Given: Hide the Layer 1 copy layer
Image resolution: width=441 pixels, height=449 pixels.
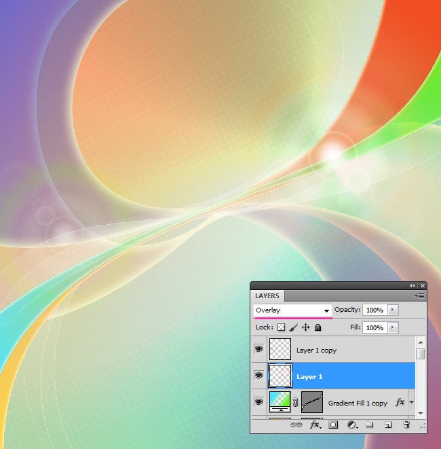Looking at the screenshot, I should 258,349.
